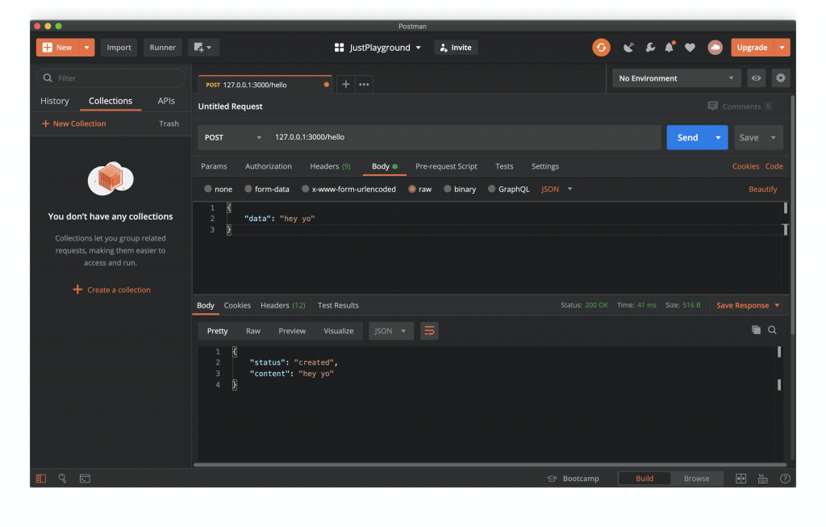Select the raw body type
Viewport: 826px width, 527px height.
click(412, 189)
